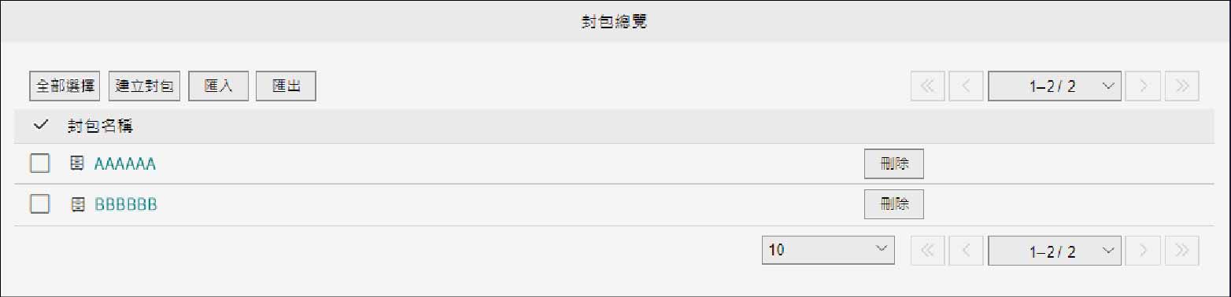This screenshot has width=1231, height=297.
Task: Click the top last-page double-arrow icon
Action: [1182, 86]
